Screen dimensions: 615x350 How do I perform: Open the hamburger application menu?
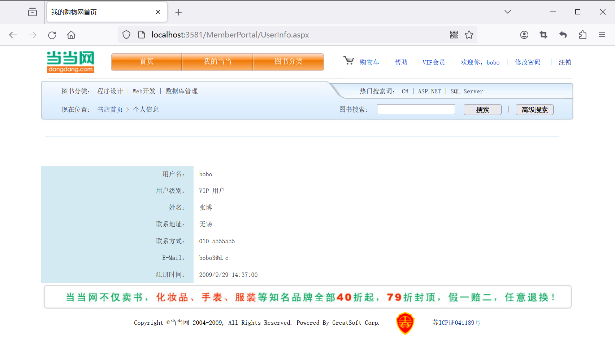click(x=602, y=35)
